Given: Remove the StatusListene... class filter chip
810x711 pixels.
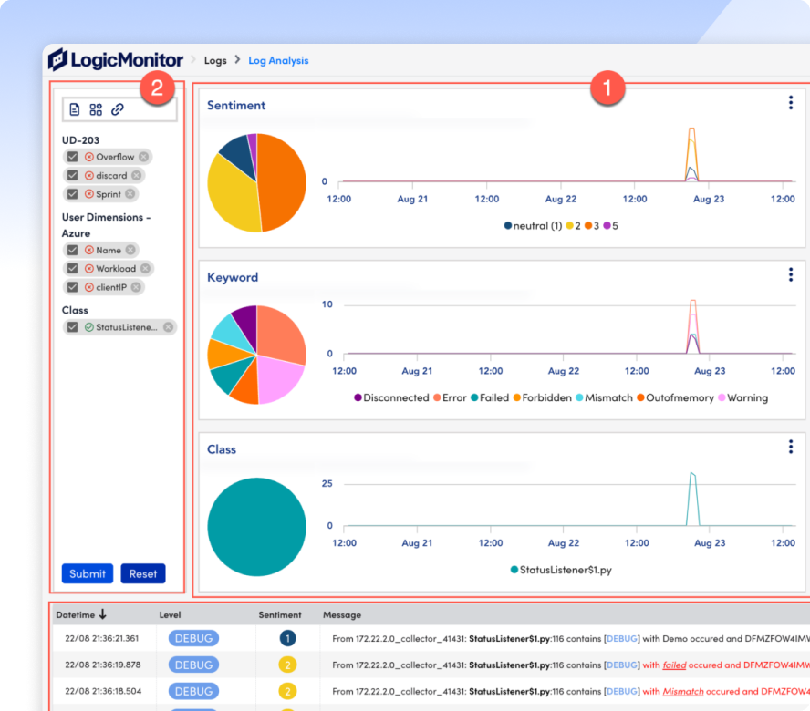Looking at the screenshot, I should coord(169,327).
